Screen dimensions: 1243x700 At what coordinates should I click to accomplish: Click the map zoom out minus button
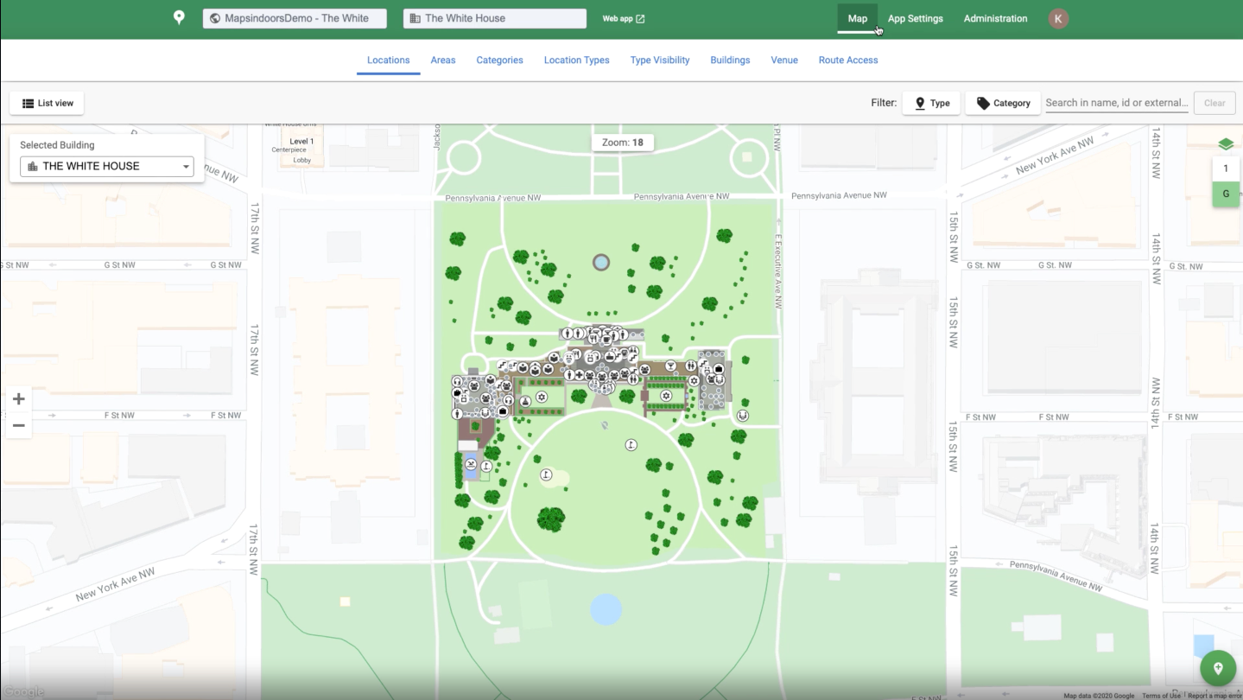(x=19, y=425)
